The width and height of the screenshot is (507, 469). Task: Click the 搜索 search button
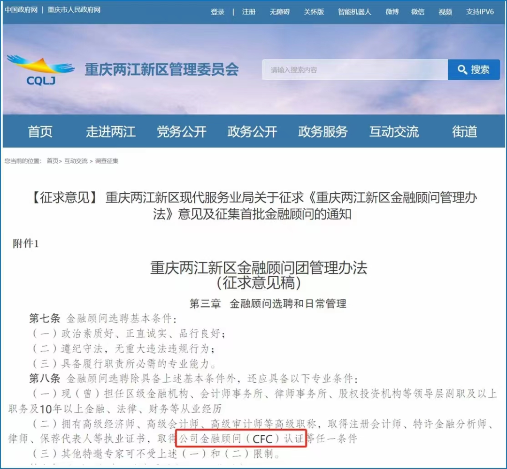[473, 70]
